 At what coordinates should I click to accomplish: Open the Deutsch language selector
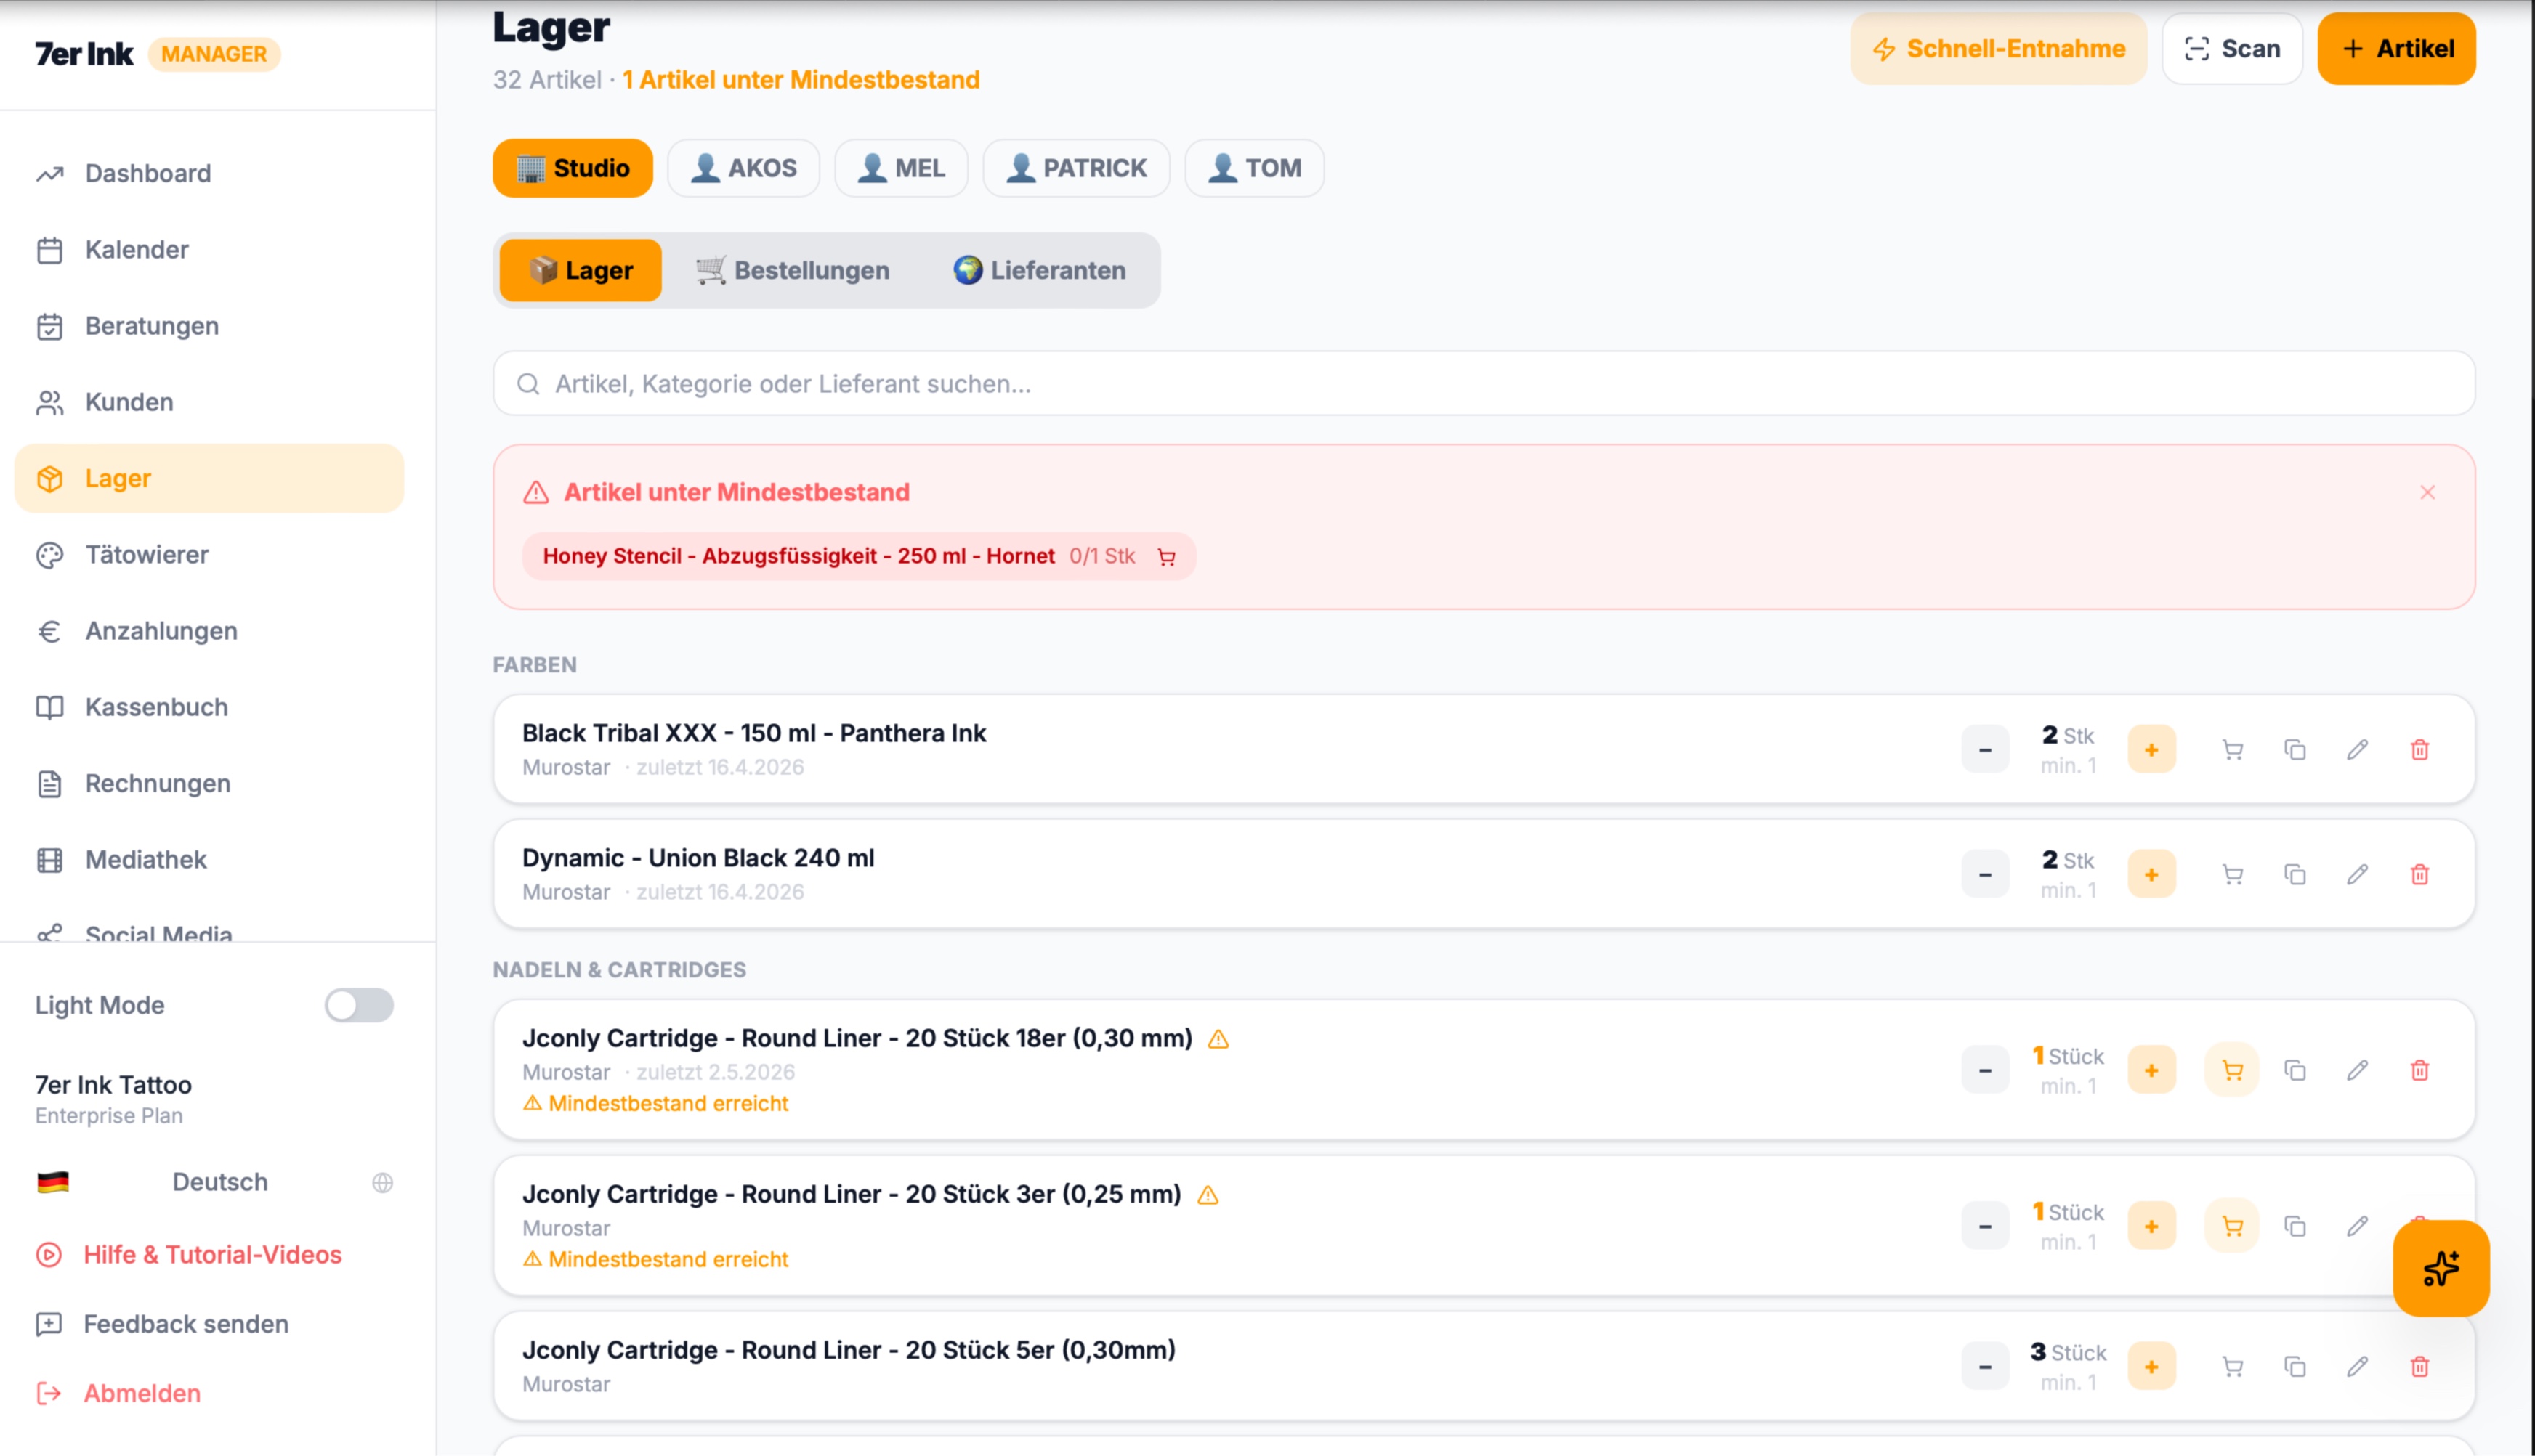[x=214, y=1183]
